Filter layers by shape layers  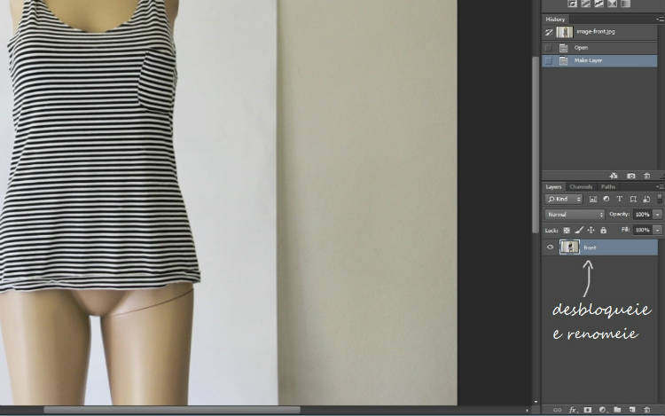tap(633, 199)
